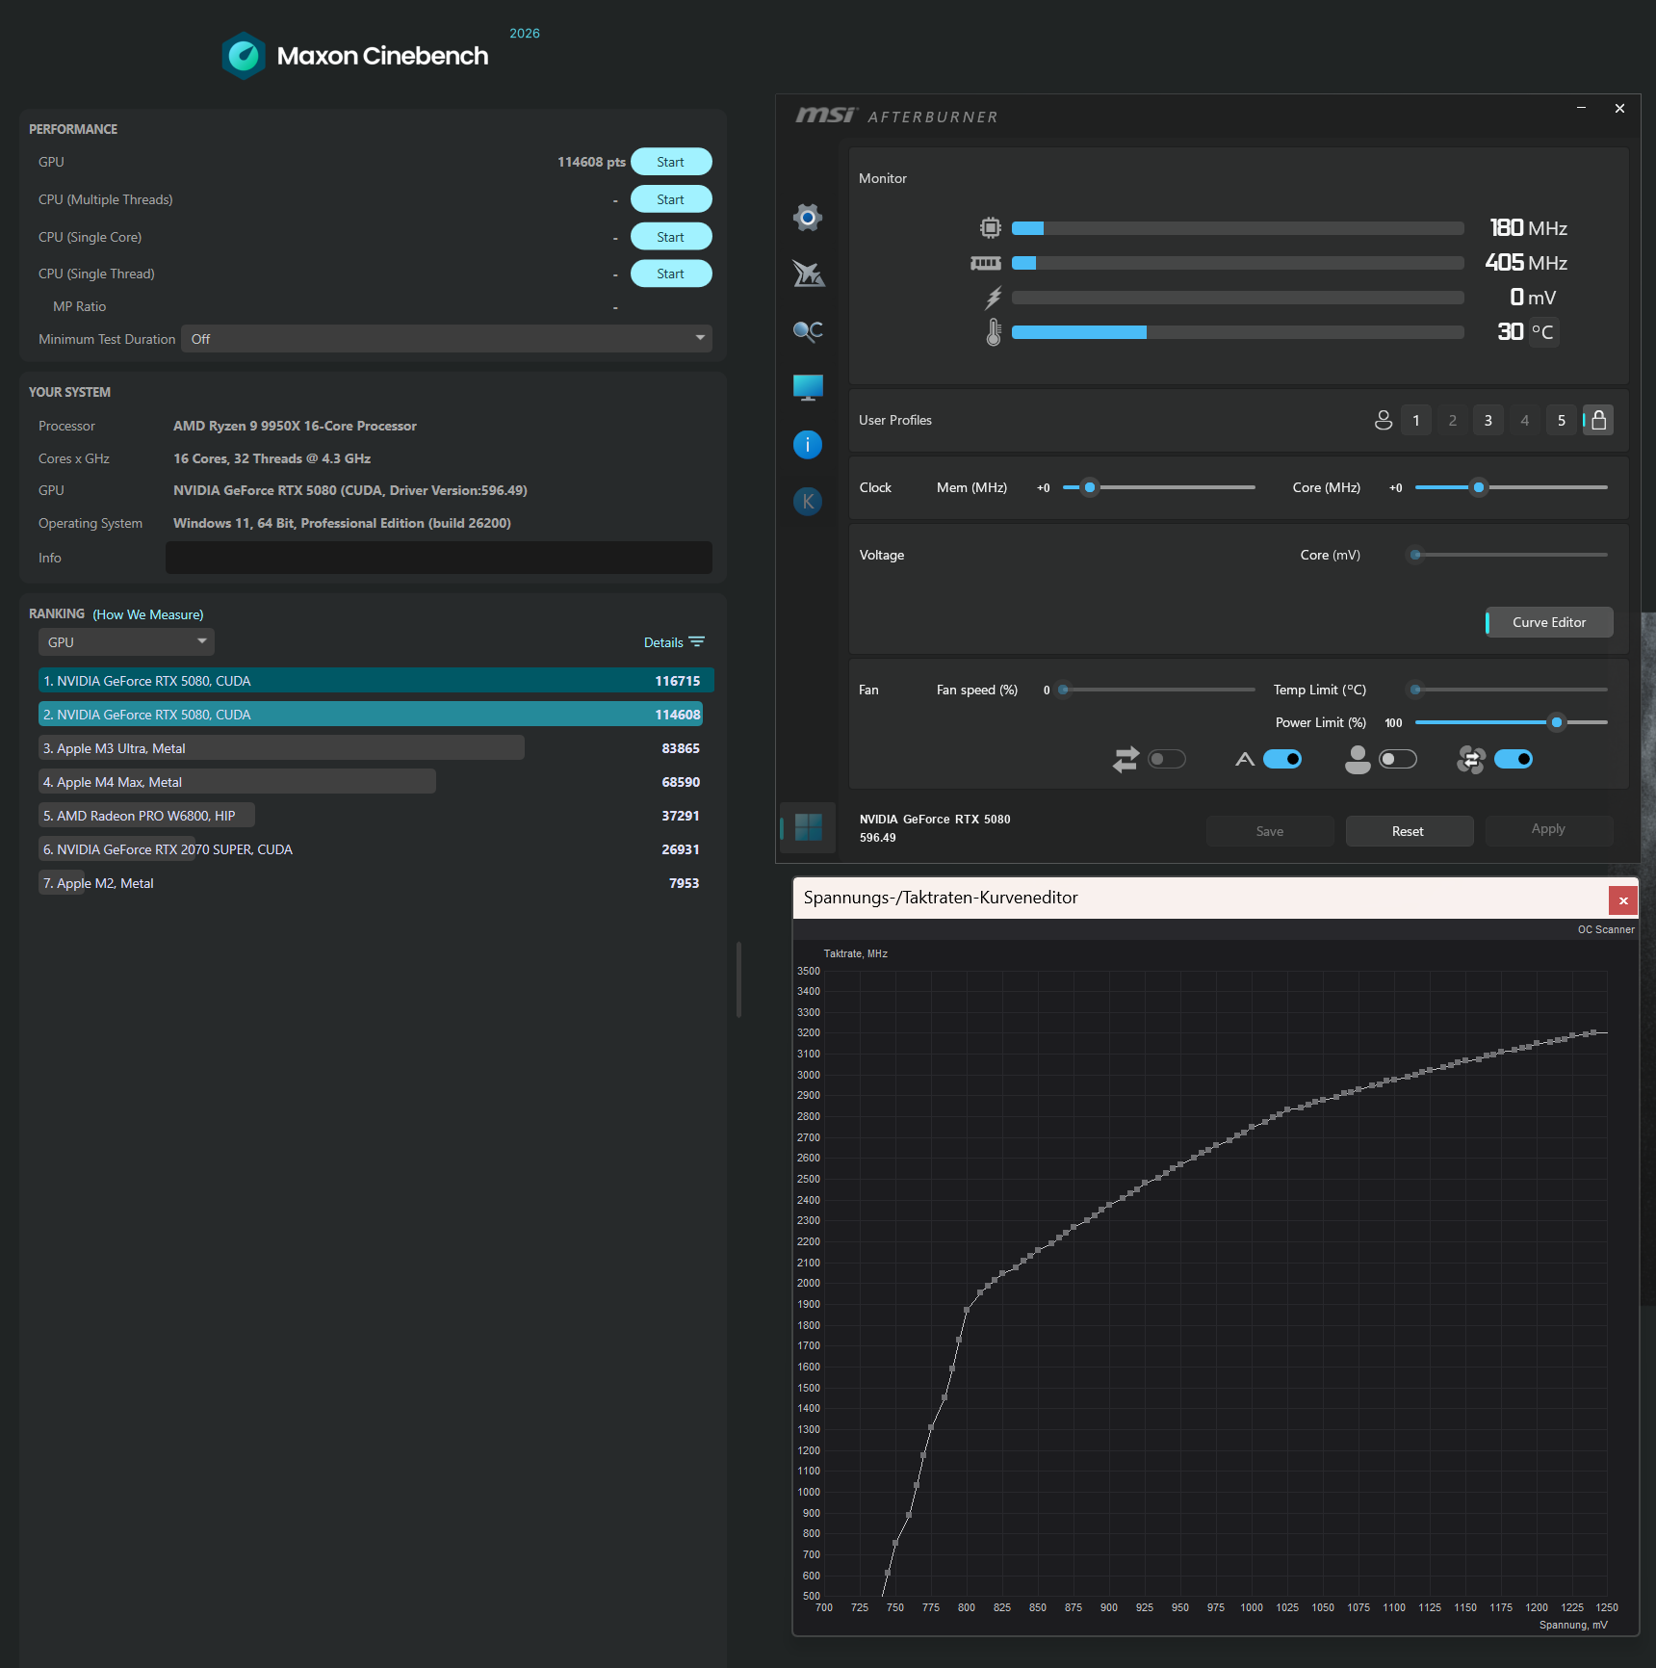This screenshot has height=1668, width=1656.
Task: Start the GPU benchmark
Action: (671, 162)
